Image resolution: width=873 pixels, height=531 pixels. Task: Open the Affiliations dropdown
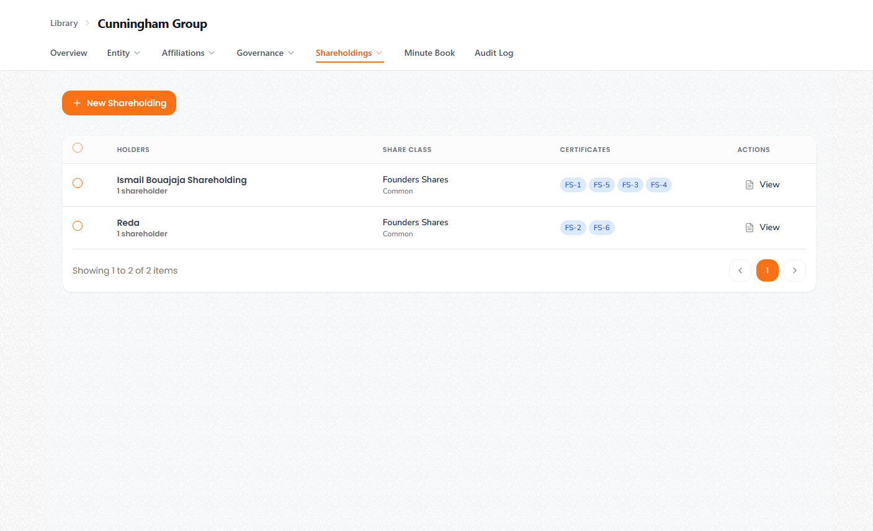188,53
